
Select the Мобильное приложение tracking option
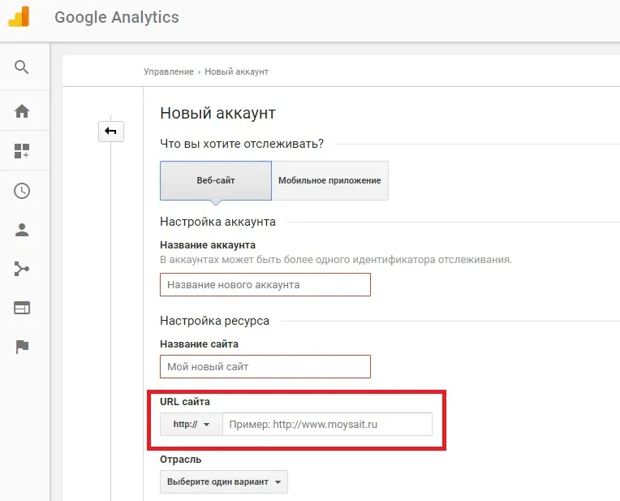[x=329, y=180]
